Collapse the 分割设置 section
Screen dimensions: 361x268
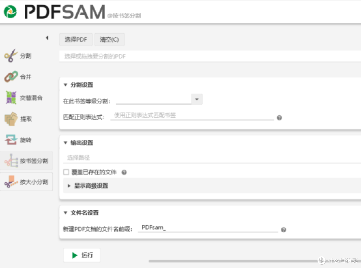pos(66,85)
